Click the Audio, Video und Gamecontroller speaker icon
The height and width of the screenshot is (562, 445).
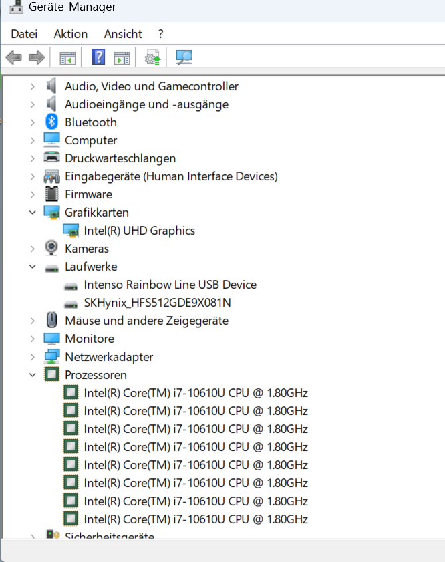pyautogui.click(x=51, y=86)
